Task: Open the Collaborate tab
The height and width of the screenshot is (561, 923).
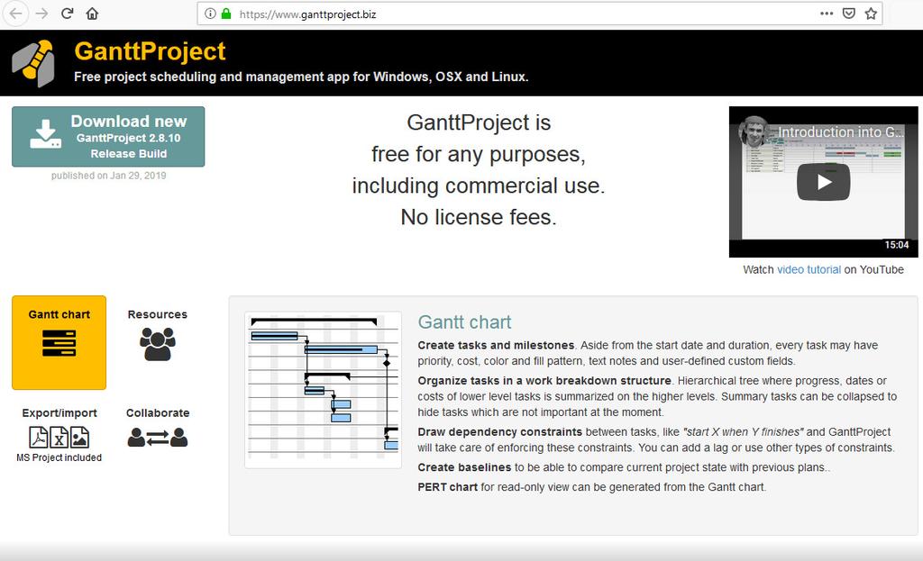Action: pos(157,435)
